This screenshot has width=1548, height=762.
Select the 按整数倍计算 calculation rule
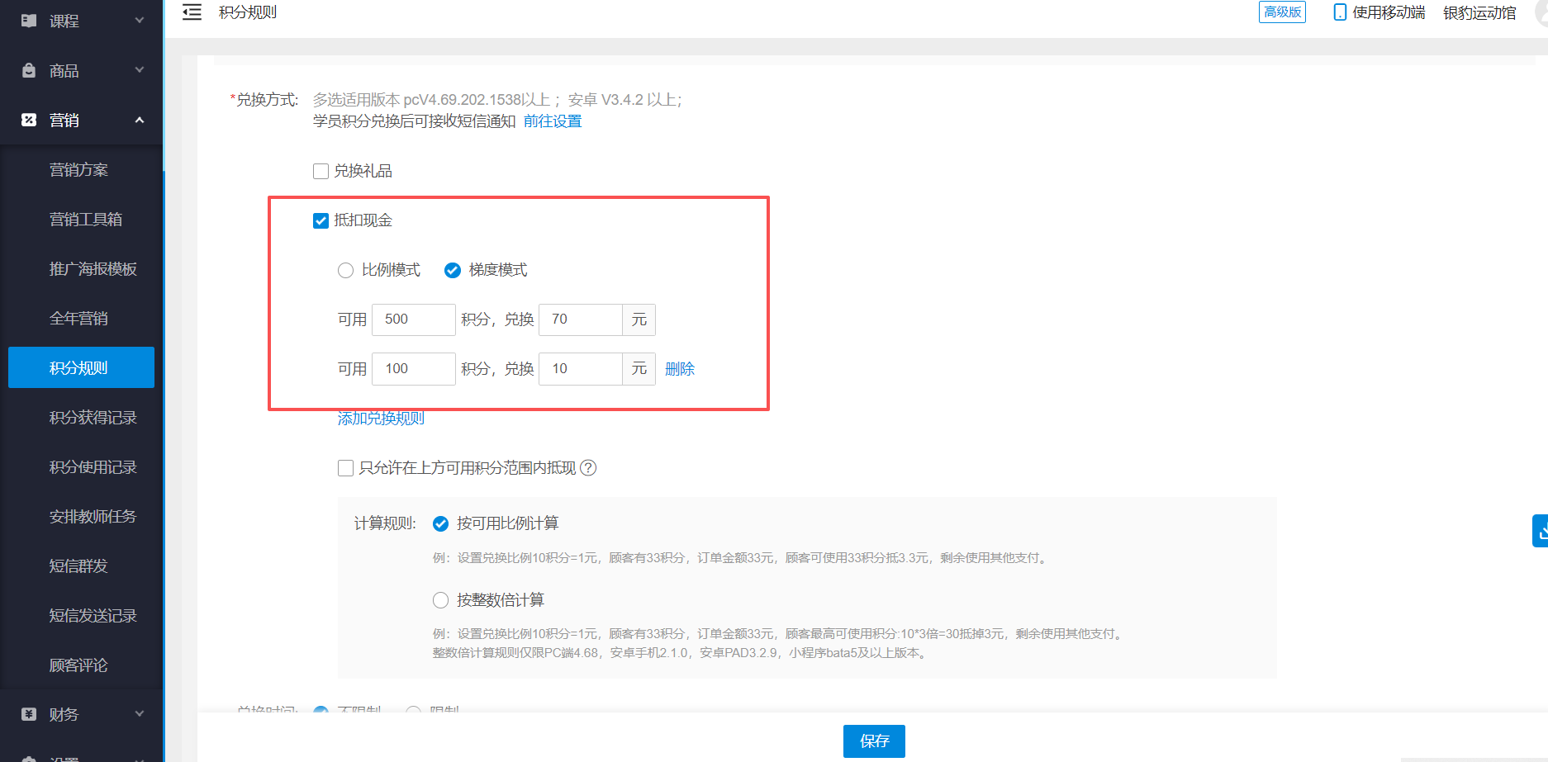click(440, 600)
